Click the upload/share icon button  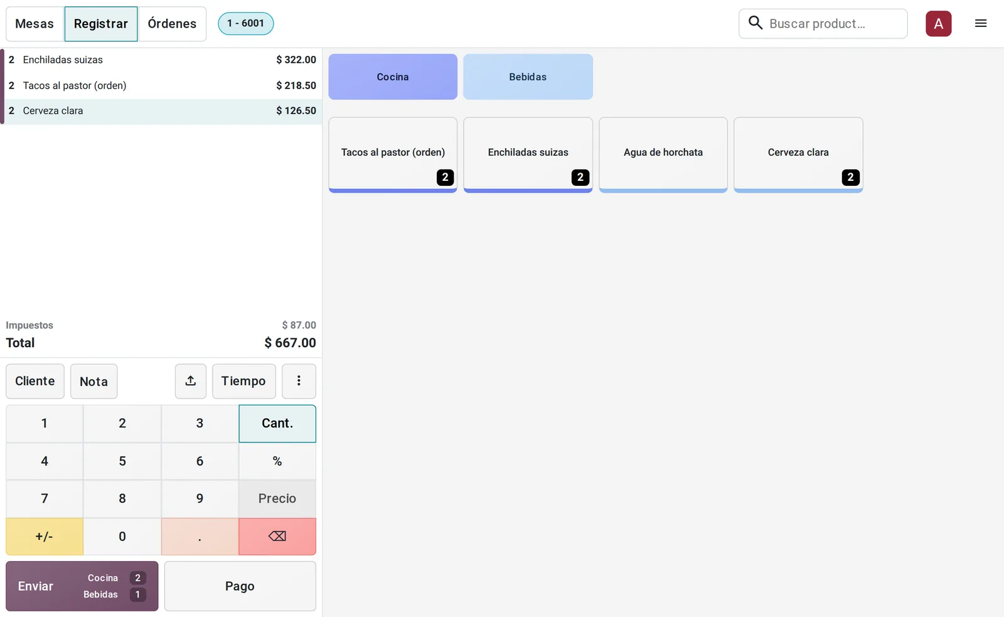[191, 381]
